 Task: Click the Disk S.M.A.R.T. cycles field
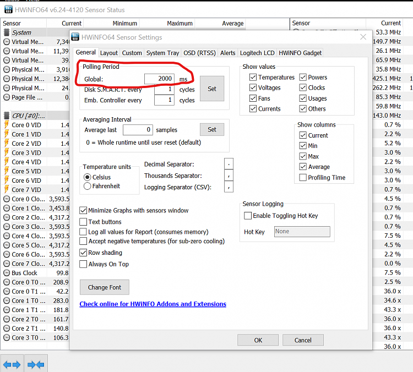[x=164, y=90]
